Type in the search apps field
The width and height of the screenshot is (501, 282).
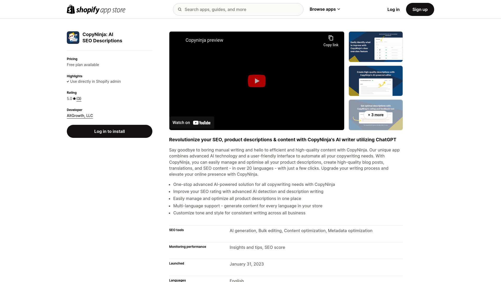[x=241, y=9]
